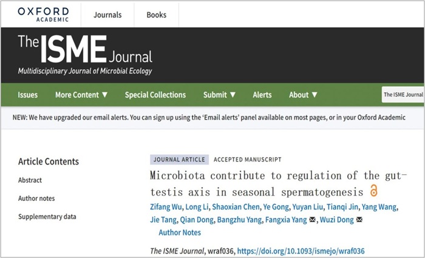Open author link Zifang Wu
This screenshot has width=425, height=258.
coord(166,207)
